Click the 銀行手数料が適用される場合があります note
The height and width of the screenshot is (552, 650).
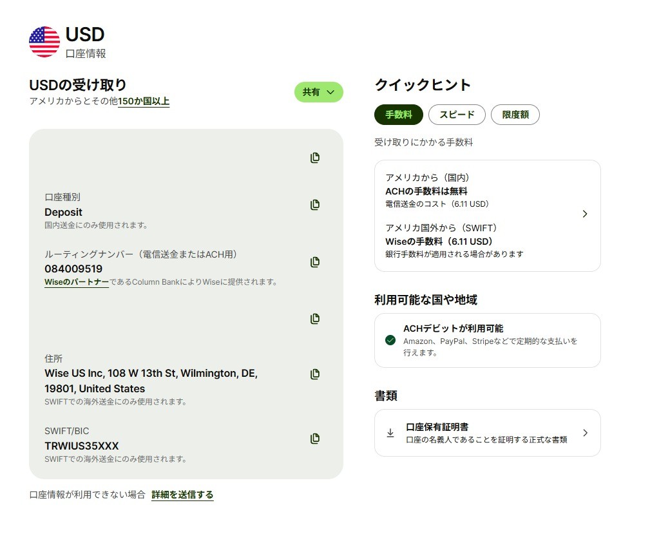(454, 254)
